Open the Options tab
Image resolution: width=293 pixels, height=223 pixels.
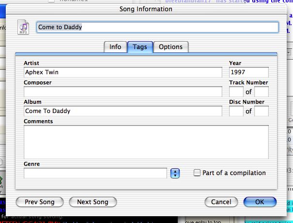pos(171,47)
